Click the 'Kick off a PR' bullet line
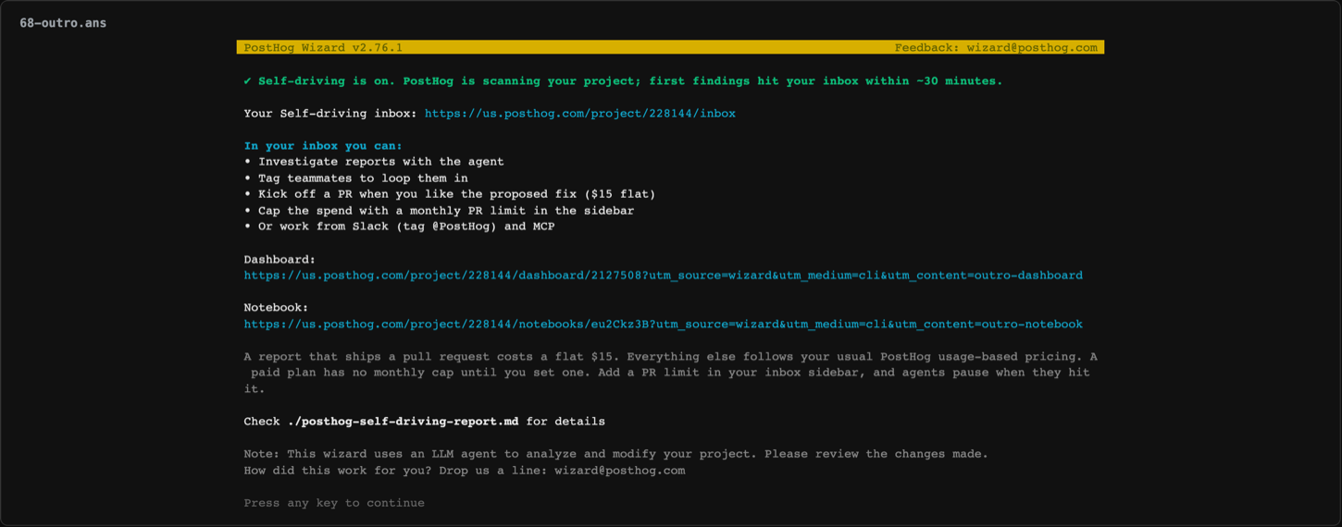The image size is (1342, 527). coord(450,194)
